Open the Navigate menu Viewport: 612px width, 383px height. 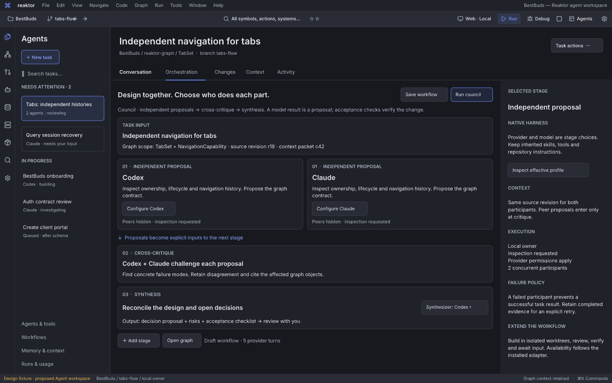[99, 5]
